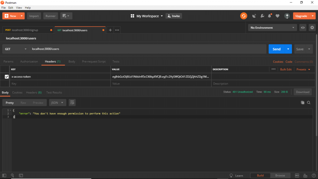This screenshot has width=318, height=179.
Task: Open the request Body tab
Action: 72,61
